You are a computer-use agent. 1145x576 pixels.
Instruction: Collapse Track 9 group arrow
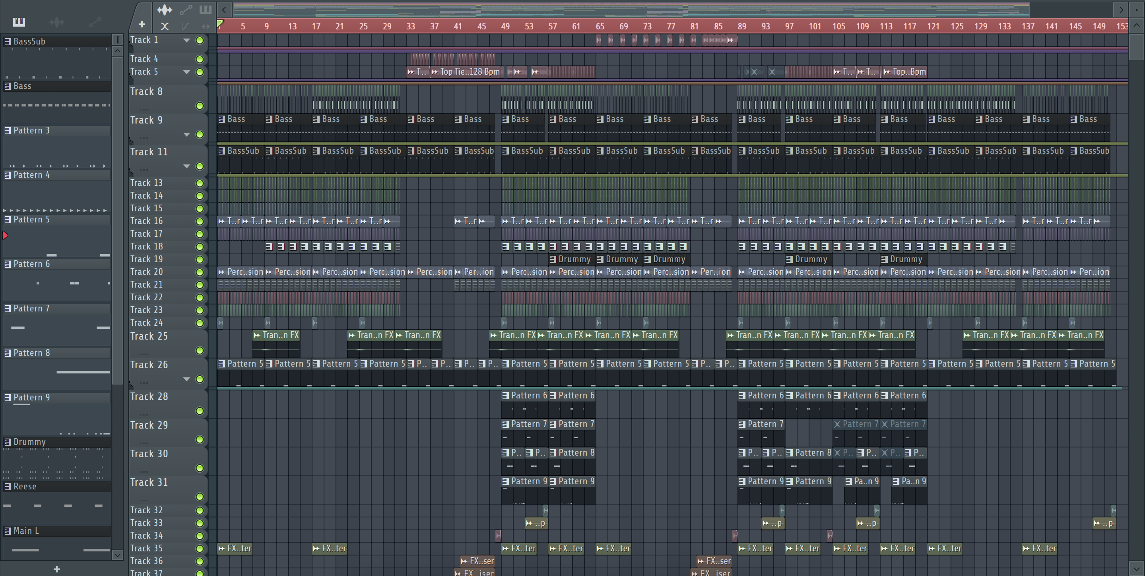click(x=187, y=135)
